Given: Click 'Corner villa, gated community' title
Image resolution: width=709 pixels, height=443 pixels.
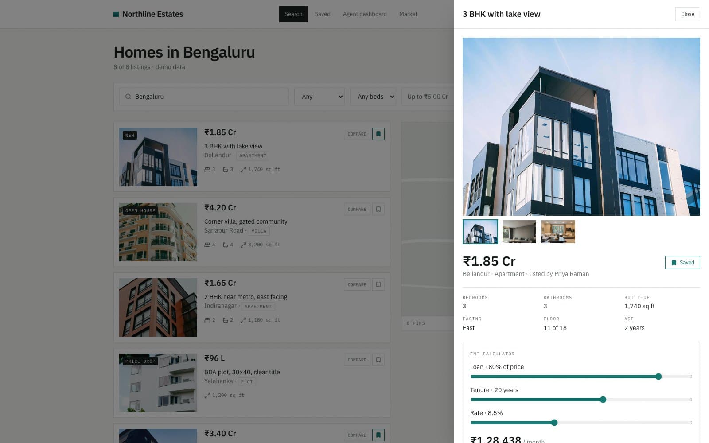Looking at the screenshot, I should point(245,221).
